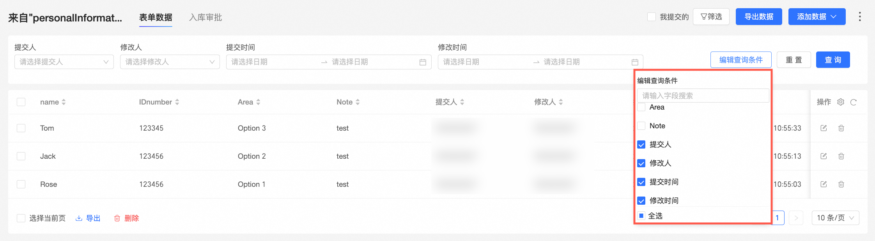
Task: Expand 添加数据 dropdown button
Action: point(817,16)
